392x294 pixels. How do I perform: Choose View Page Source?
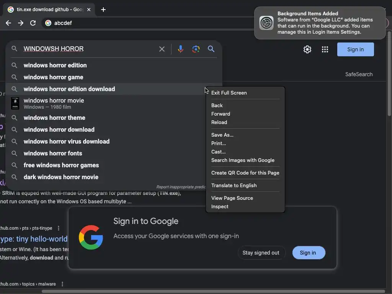[x=245, y=198]
